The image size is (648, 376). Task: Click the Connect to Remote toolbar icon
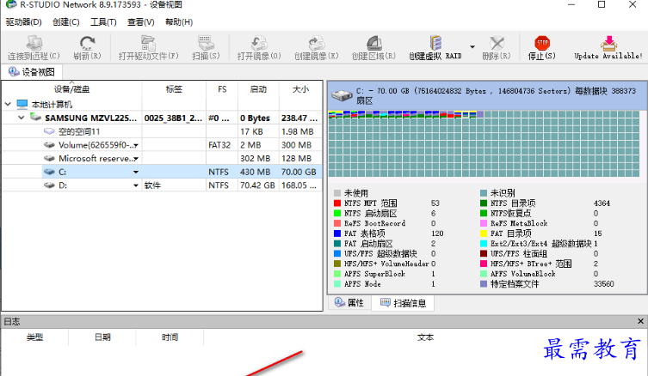coord(34,43)
